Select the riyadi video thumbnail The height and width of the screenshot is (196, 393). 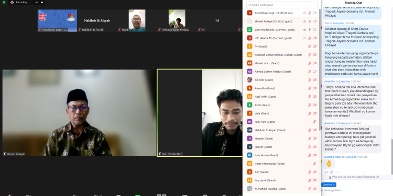tap(137, 20)
